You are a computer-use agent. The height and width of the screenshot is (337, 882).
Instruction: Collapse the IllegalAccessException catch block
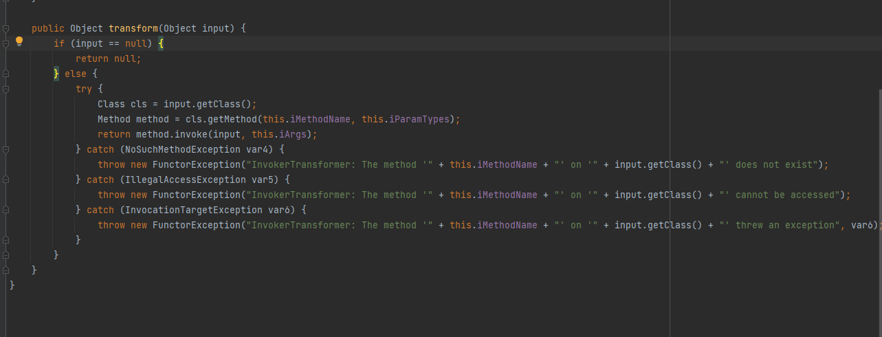[5, 180]
